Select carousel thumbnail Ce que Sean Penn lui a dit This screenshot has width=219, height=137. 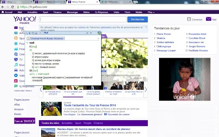[x=134, y=89]
